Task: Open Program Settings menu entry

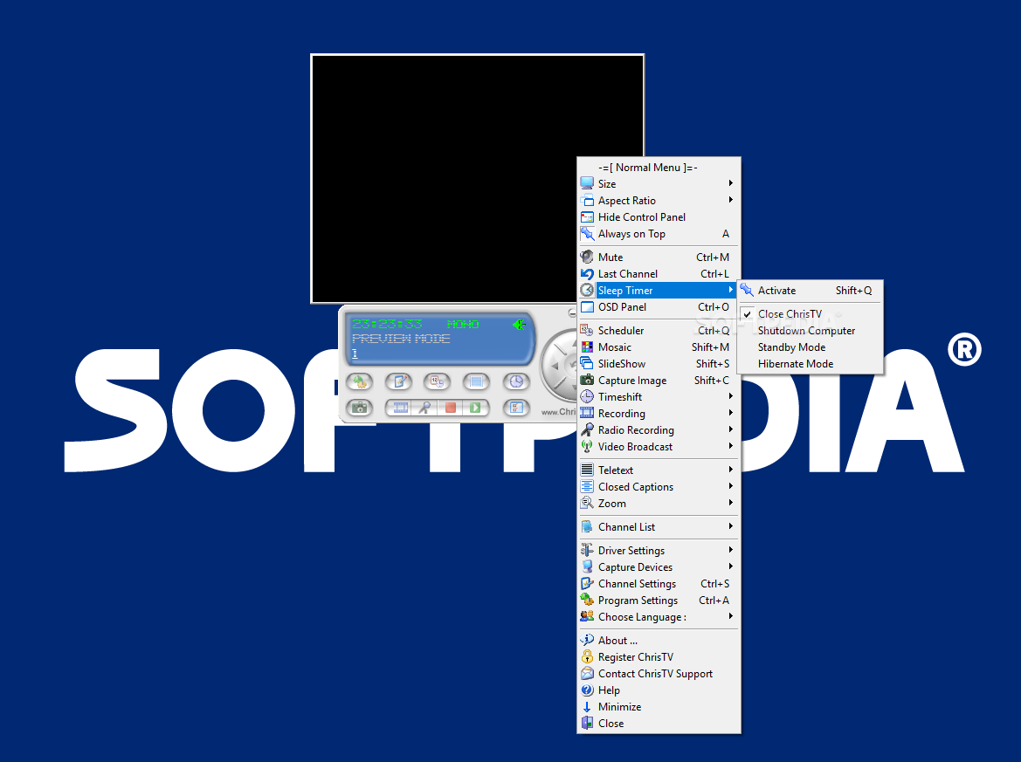Action: coord(659,601)
